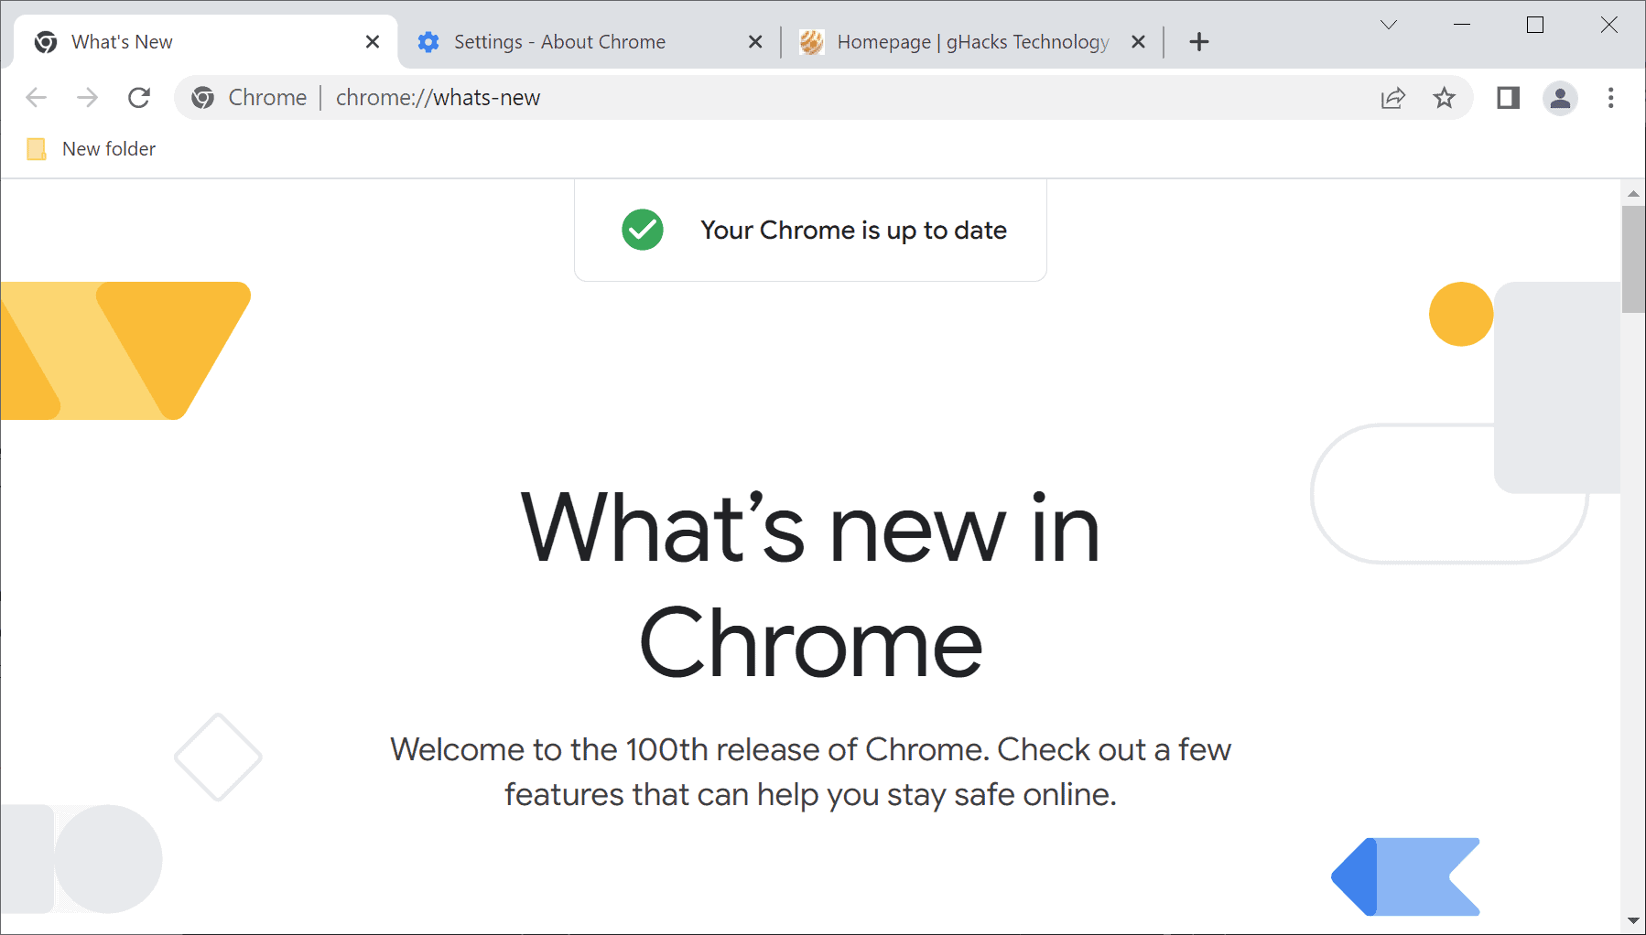Viewport: 1646px width, 935px height.
Task: Click the vertical scrollbar thumb
Action: click(x=1633, y=259)
